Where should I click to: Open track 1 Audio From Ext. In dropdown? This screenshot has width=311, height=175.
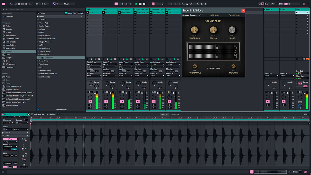[94, 64]
